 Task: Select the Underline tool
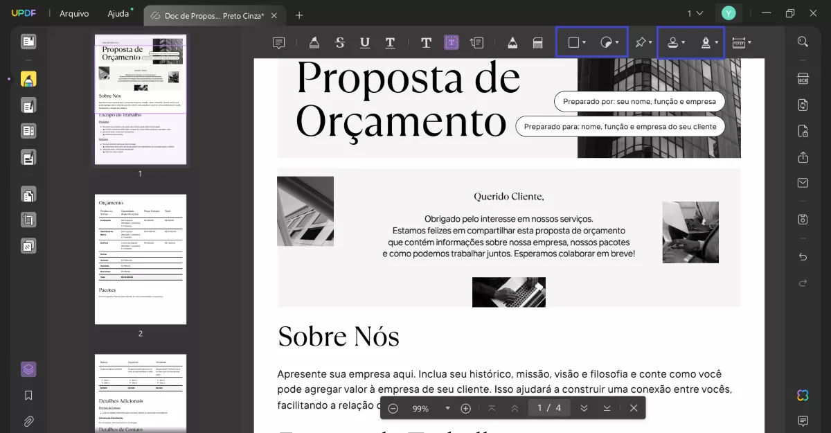click(364, 42)
